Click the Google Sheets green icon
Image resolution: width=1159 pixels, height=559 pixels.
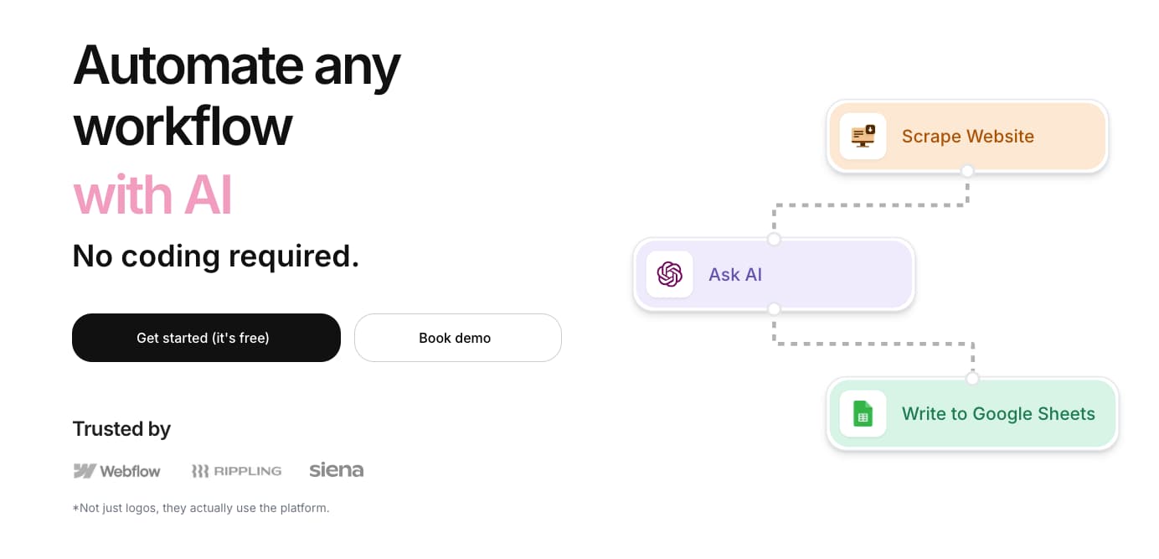pos(863,413)
